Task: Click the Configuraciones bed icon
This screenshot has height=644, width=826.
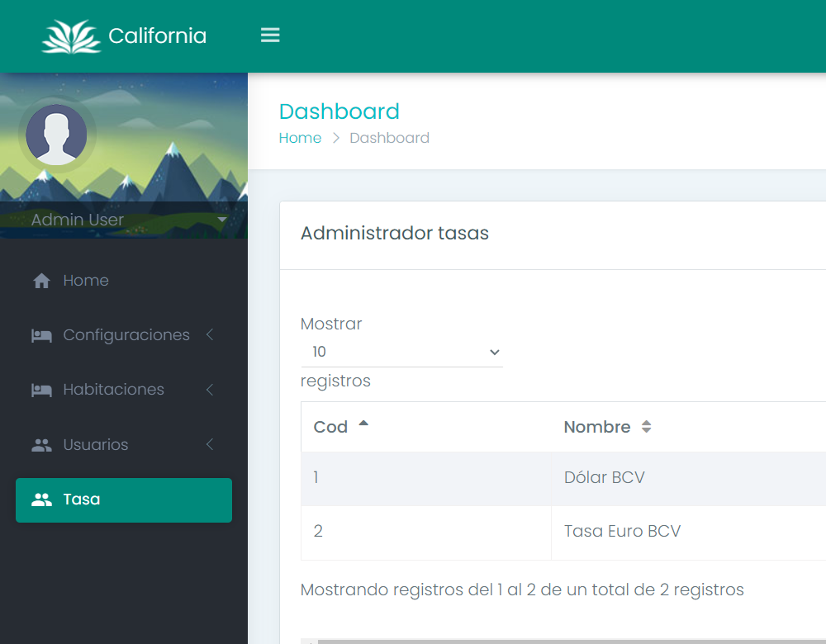Action: click(41, 335)
